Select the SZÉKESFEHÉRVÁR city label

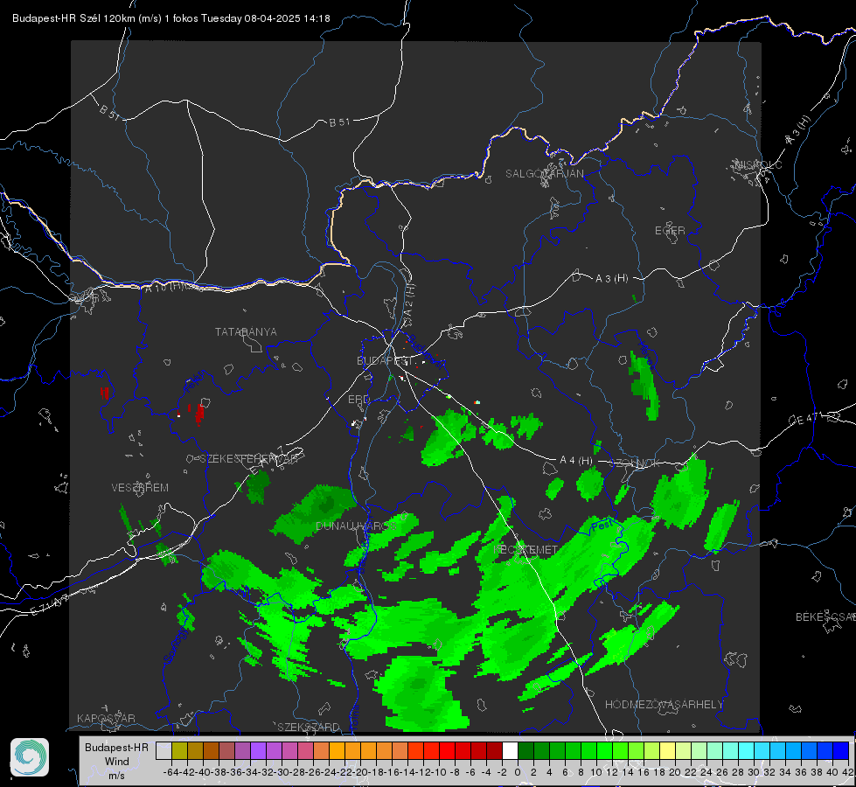pyautogui.click(x=249, y=459)
